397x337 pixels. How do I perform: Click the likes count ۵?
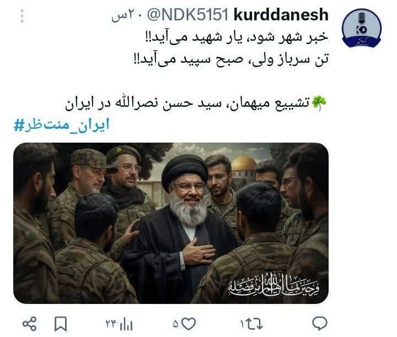point(176,324)
